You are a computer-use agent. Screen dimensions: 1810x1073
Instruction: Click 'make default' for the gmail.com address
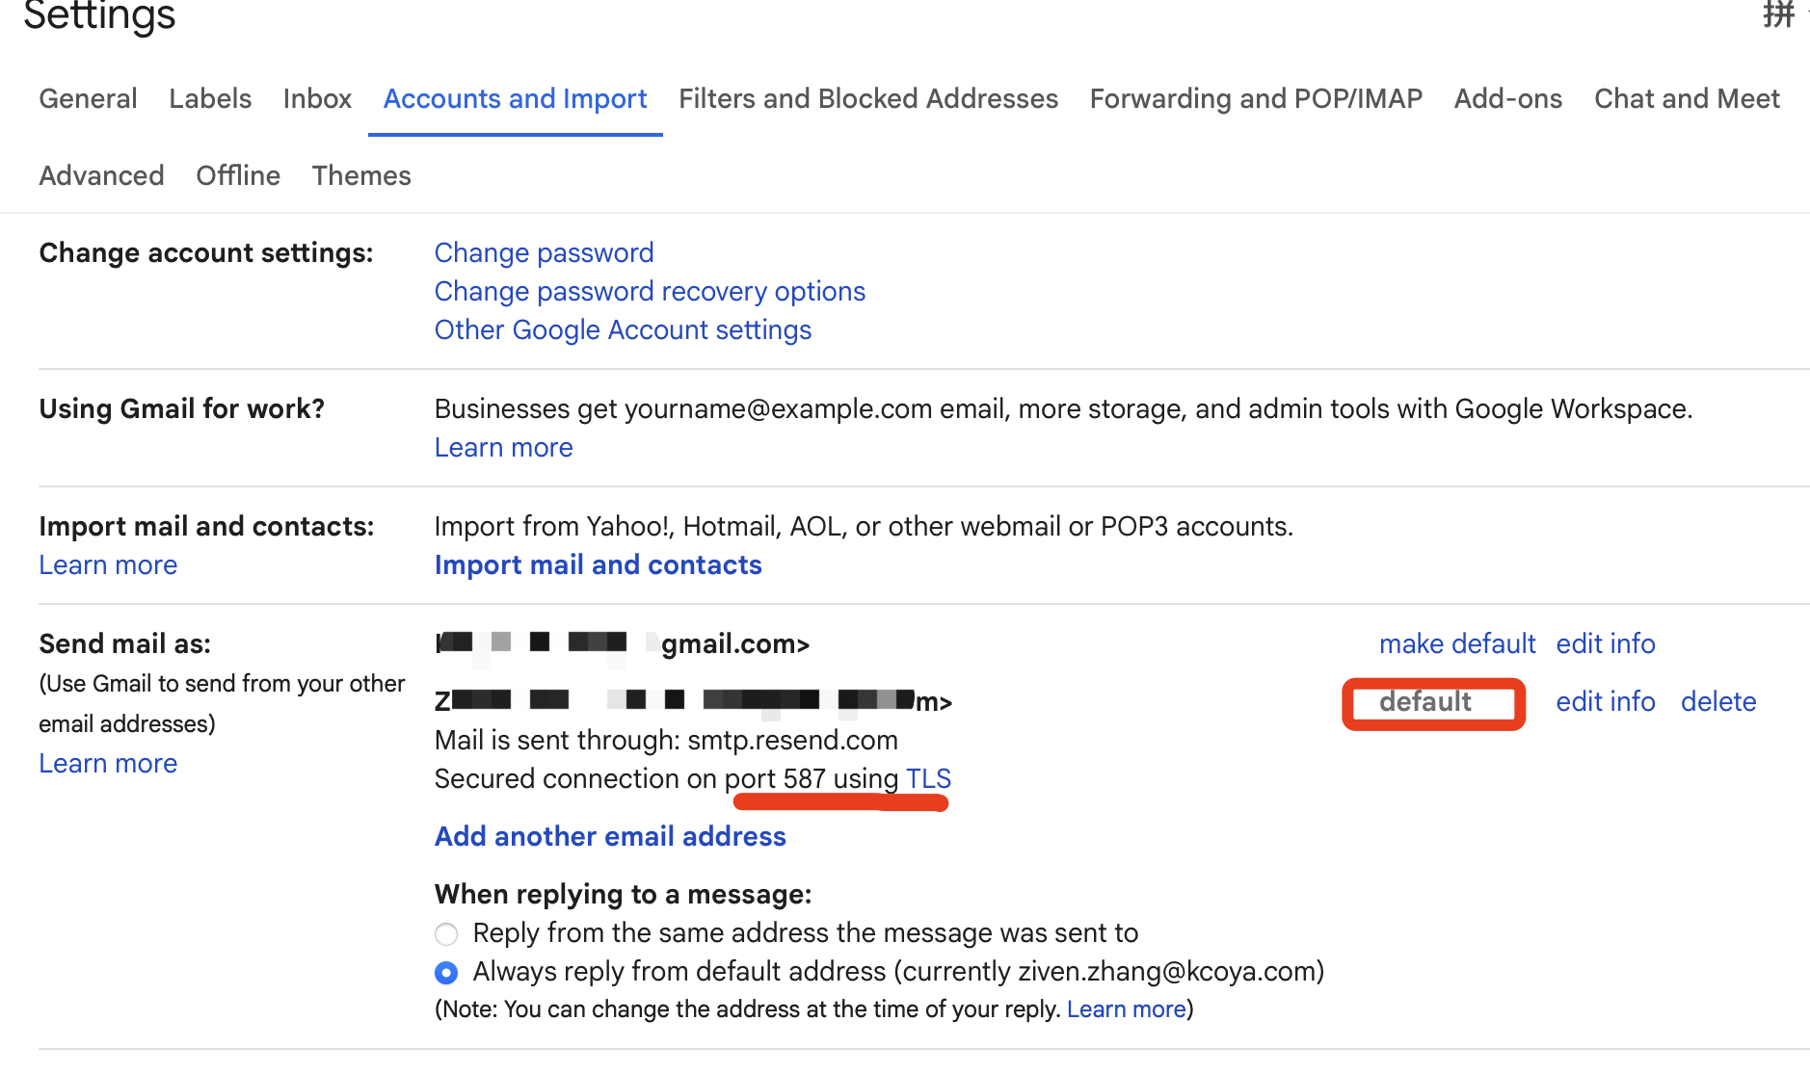[1456, 643]
